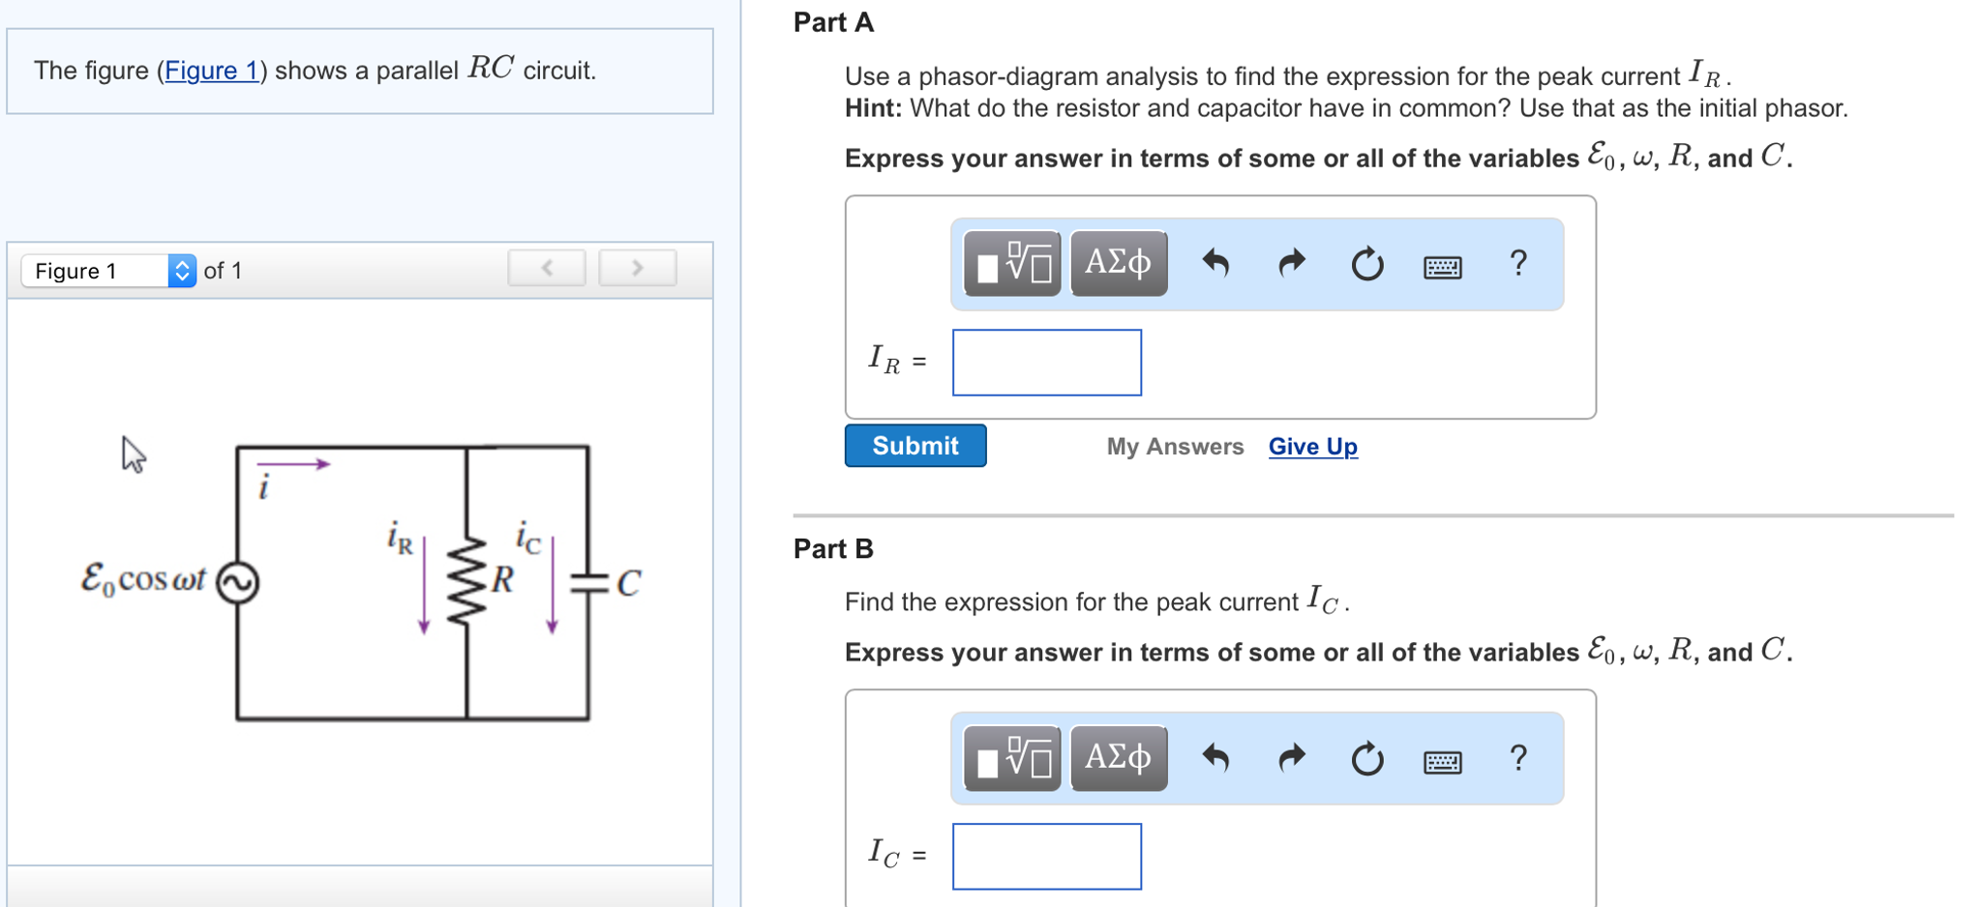
Task: Open the Greek symbols ΑΣφ menu in Part A
Action: (x=1117, y=263)
